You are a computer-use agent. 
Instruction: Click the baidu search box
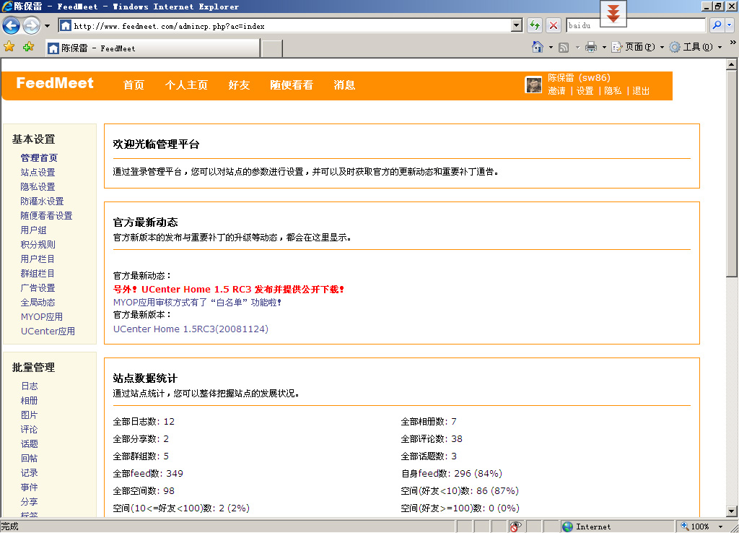click(635, 25)
